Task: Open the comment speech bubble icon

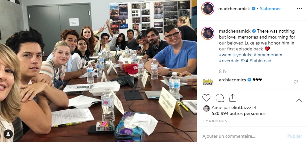Action: coord(220,98)
